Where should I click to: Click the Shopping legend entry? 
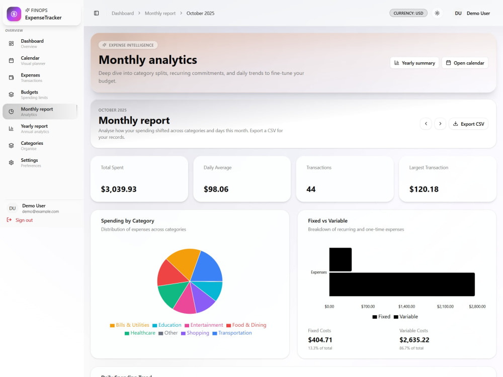click(195, 333)
